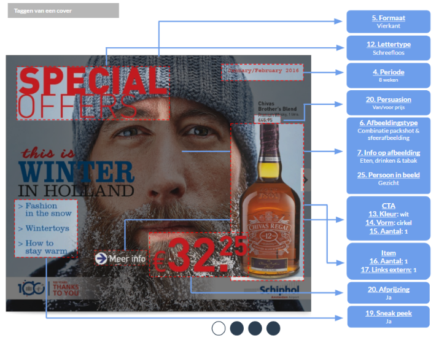Viewport: 439px width, 340px height.
Task: Open the 16. Aantal link
Action: pyautogui.click(x=386, y=261)
